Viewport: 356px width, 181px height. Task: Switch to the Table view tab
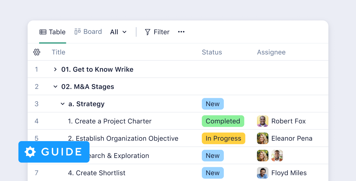[x=53, y=32]
